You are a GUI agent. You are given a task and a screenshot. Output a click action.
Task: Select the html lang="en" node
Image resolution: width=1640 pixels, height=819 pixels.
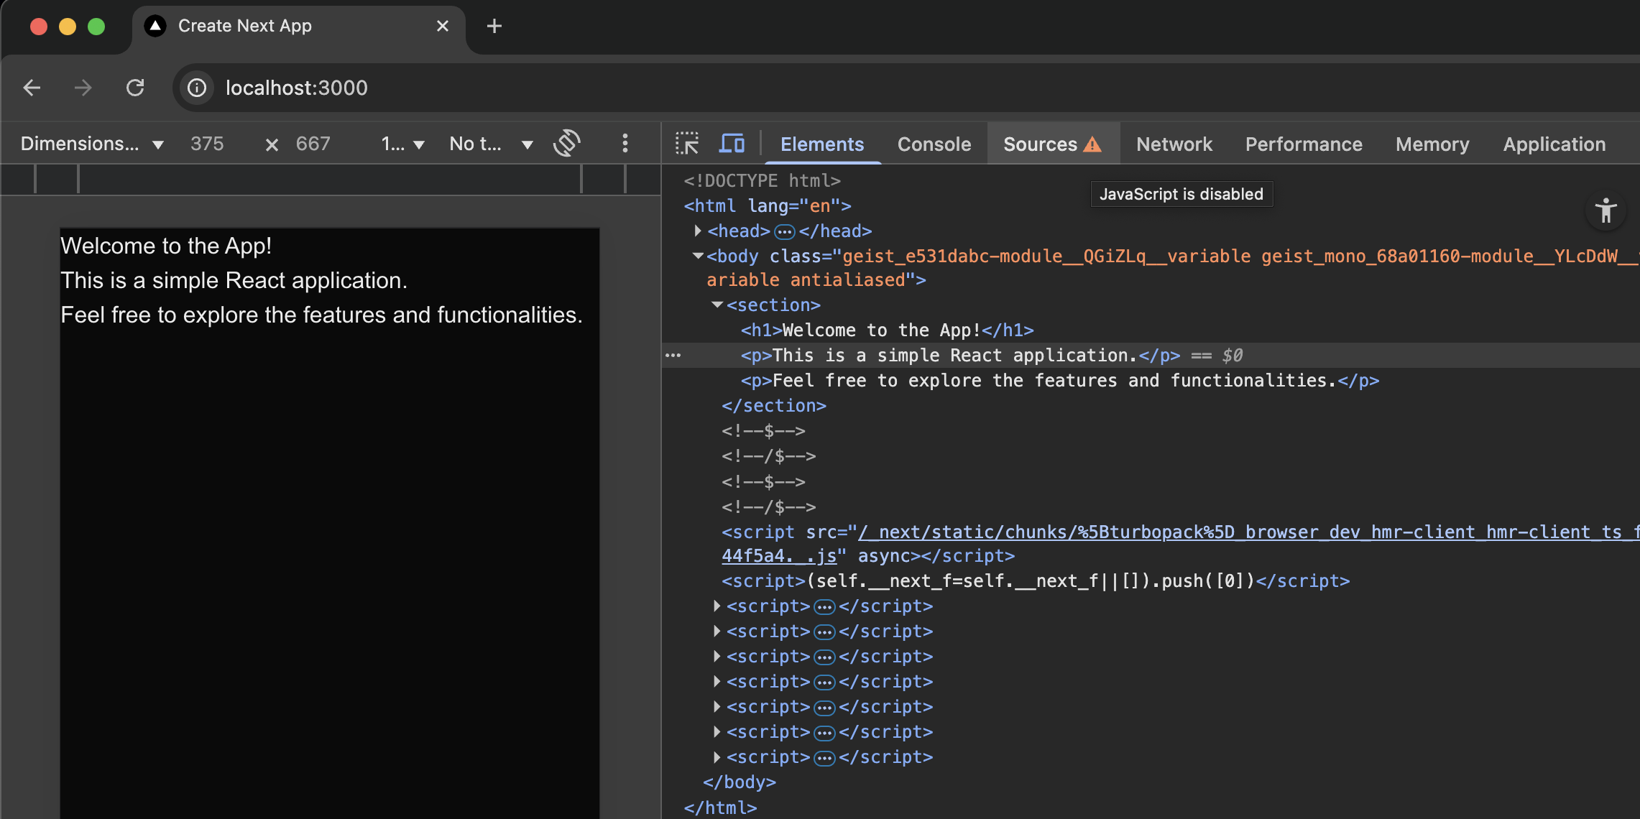pyautogui.click(x=768, y=205)
